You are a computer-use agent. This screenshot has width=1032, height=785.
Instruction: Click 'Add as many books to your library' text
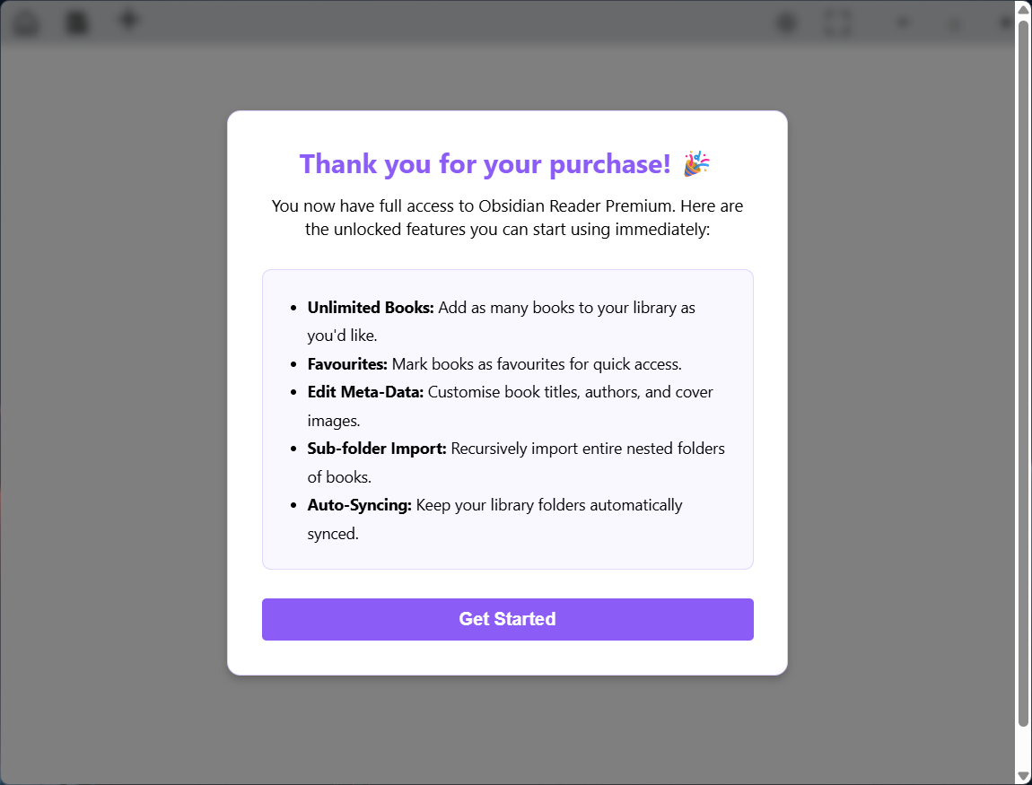(557, 308)
